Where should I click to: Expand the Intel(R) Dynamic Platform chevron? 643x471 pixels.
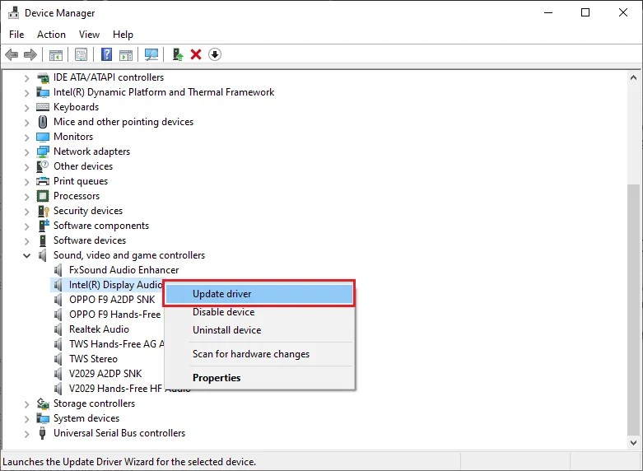(x=26, y=93)
